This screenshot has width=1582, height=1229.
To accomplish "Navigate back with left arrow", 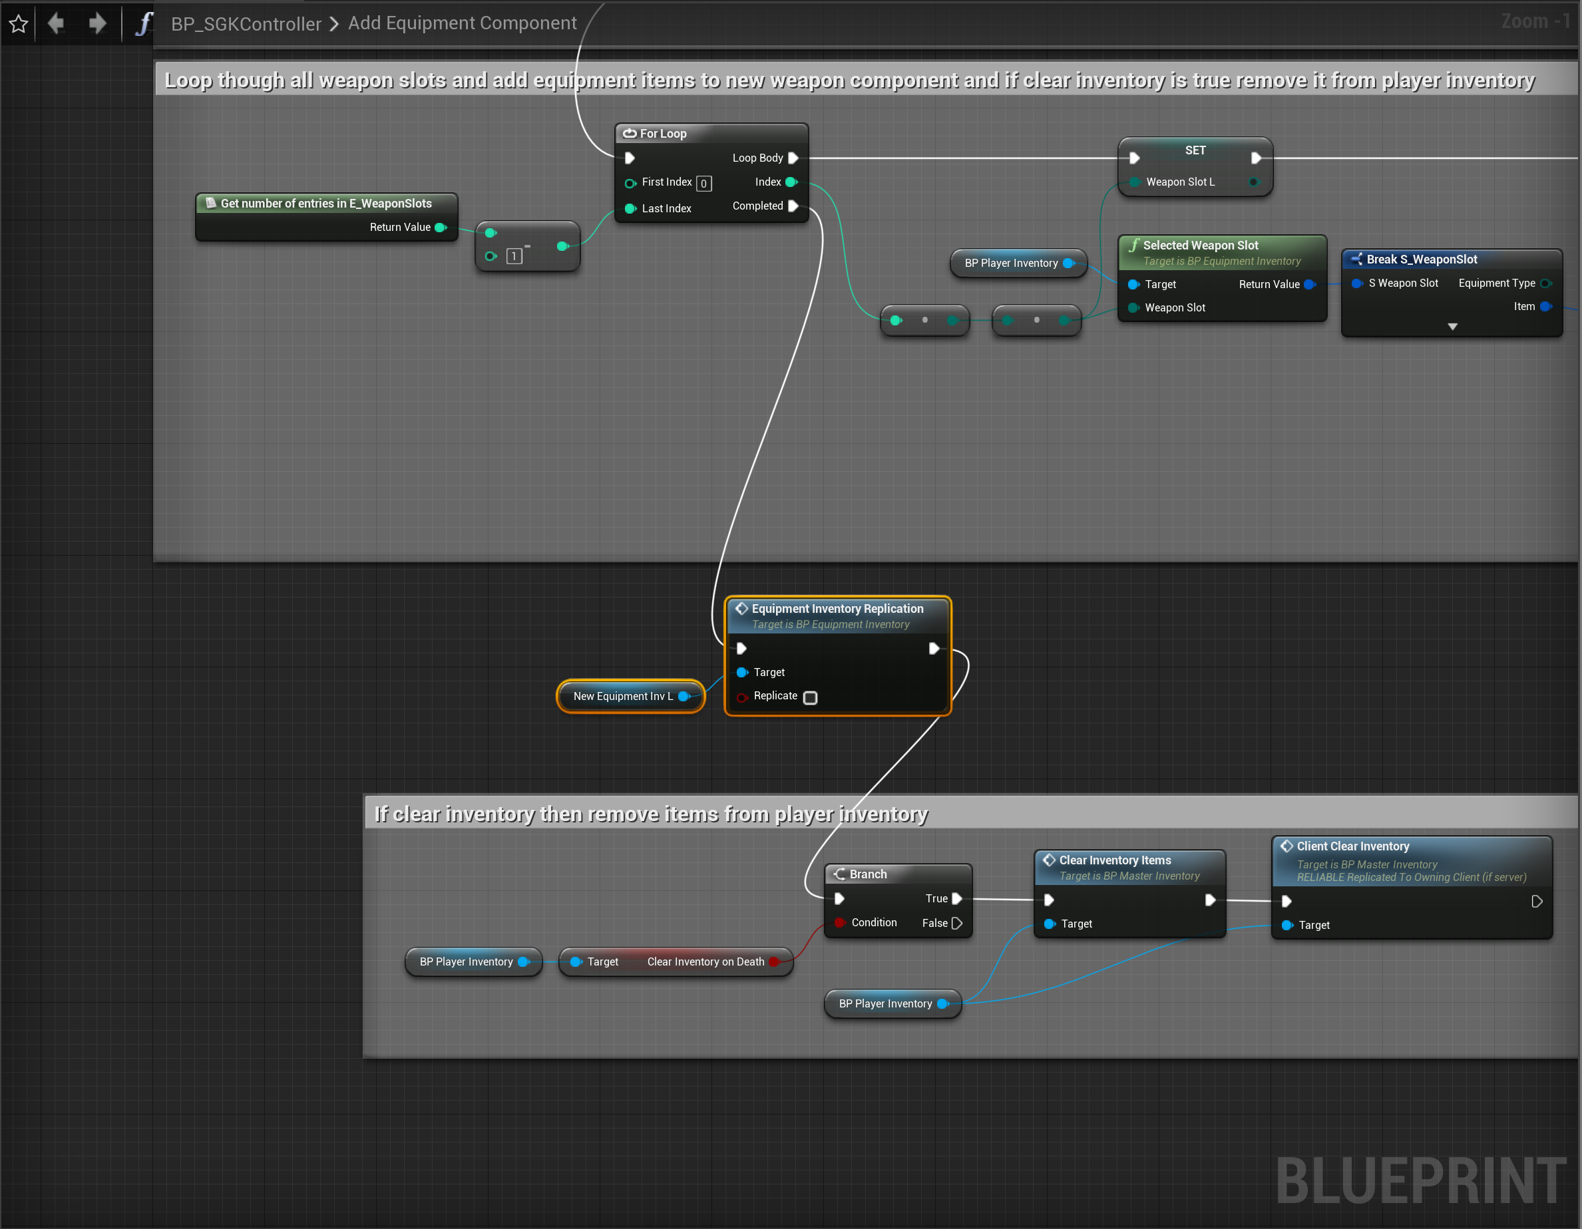I will point(56,24).
